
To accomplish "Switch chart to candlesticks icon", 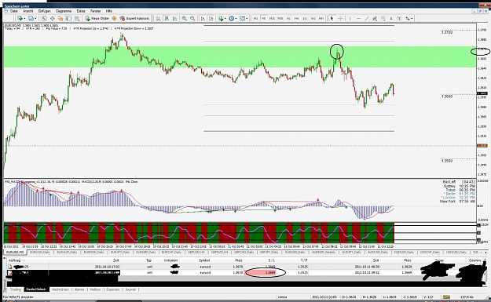I will click(167, 19).
